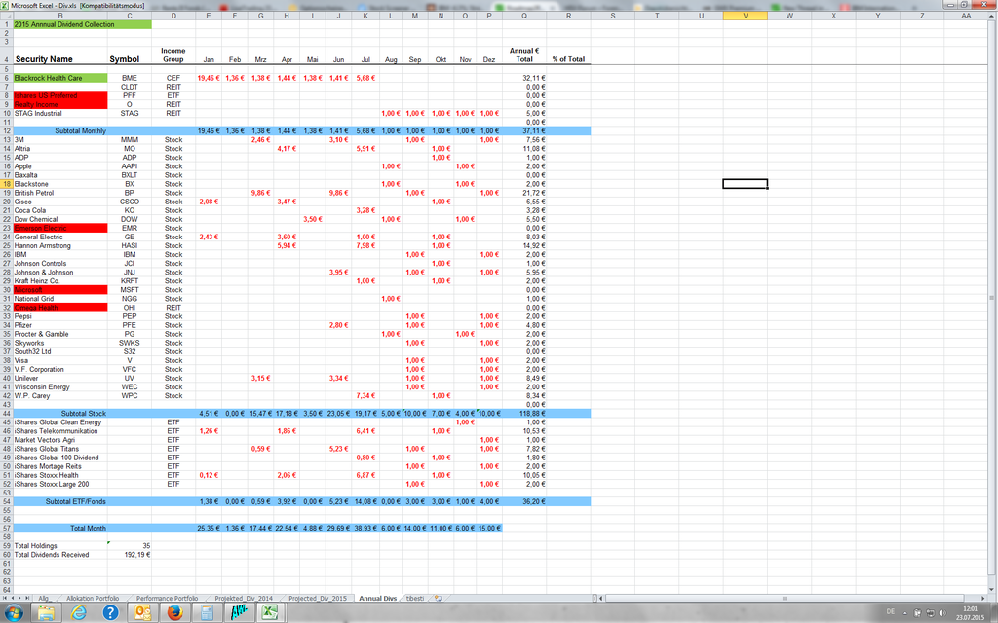
Task: Click the Excel icon in the title bar
Action: point(5,5)
